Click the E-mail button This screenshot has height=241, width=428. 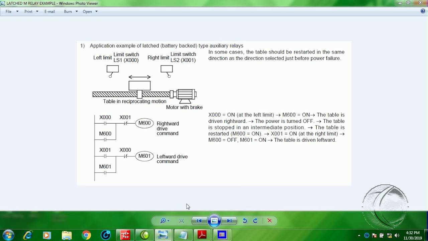coord(49,11)
